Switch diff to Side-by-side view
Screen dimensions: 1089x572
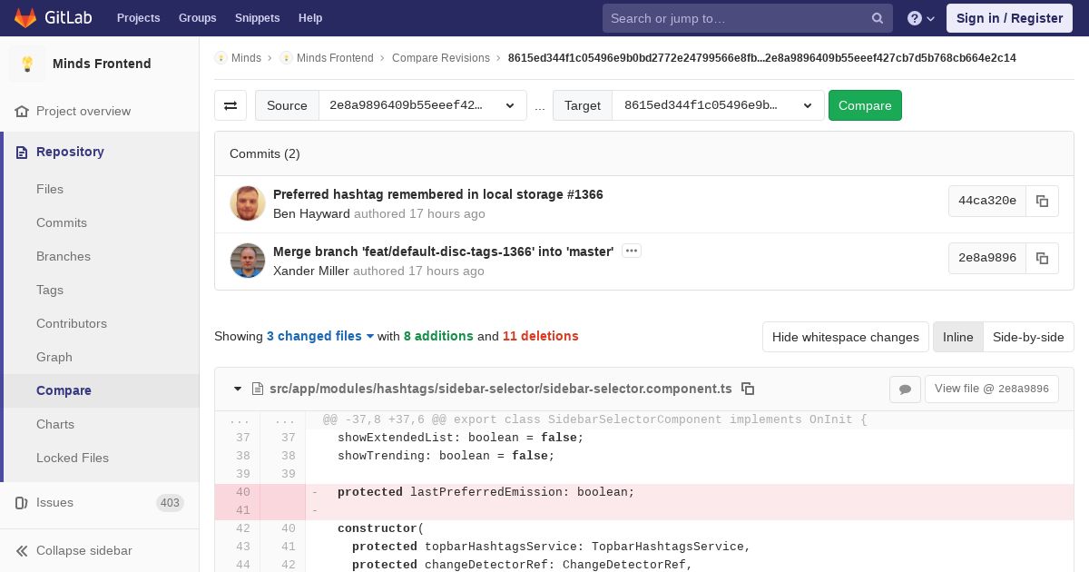point(1027,337)
